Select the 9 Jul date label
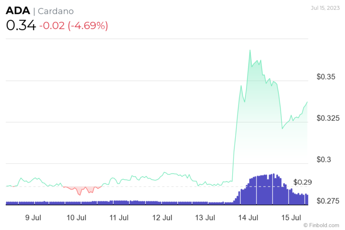This screenshot has width=345, height=230. click(33, 218)
